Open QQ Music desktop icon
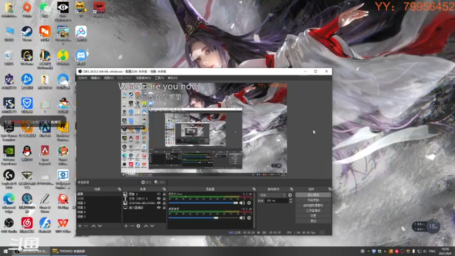Image resolution: width=455 pixels, height=256 pixels. [63, 57]
